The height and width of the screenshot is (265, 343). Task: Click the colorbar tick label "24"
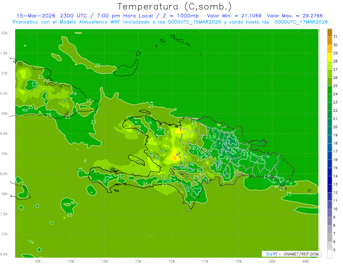(x=335, y=94)
